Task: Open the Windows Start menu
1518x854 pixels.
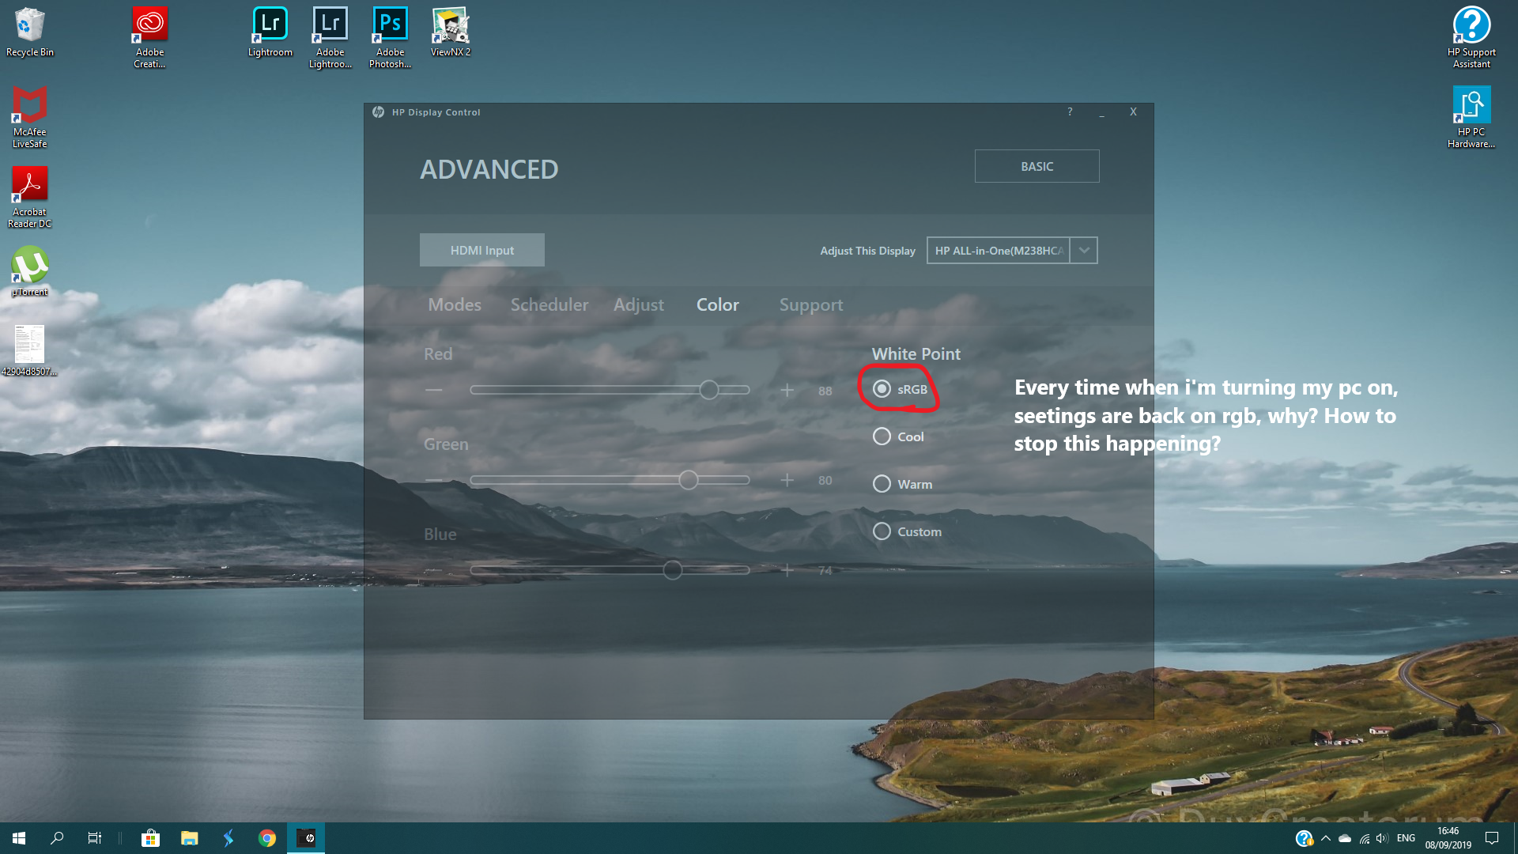Action: (x=17, y=837)
